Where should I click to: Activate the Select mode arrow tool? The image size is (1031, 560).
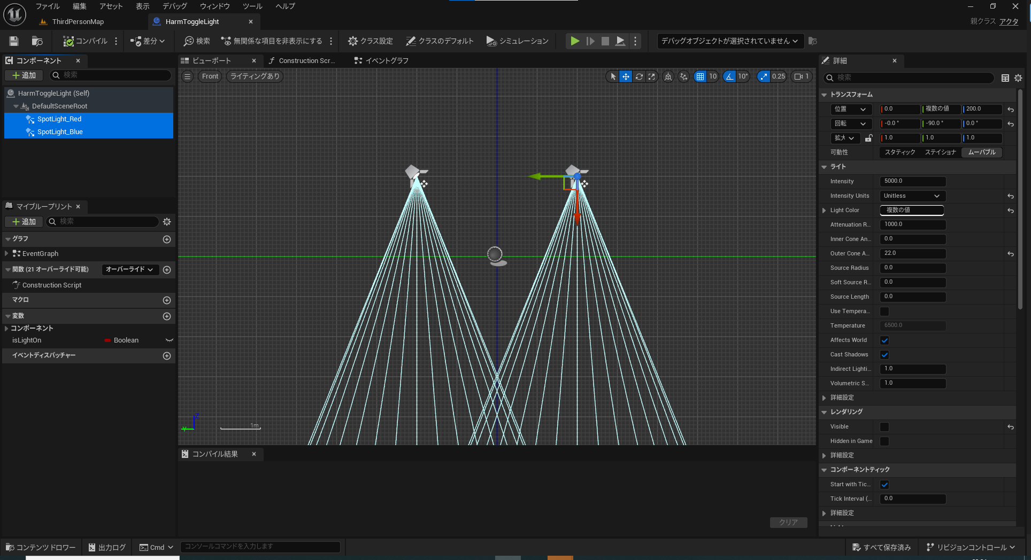[x=613, y=76]
